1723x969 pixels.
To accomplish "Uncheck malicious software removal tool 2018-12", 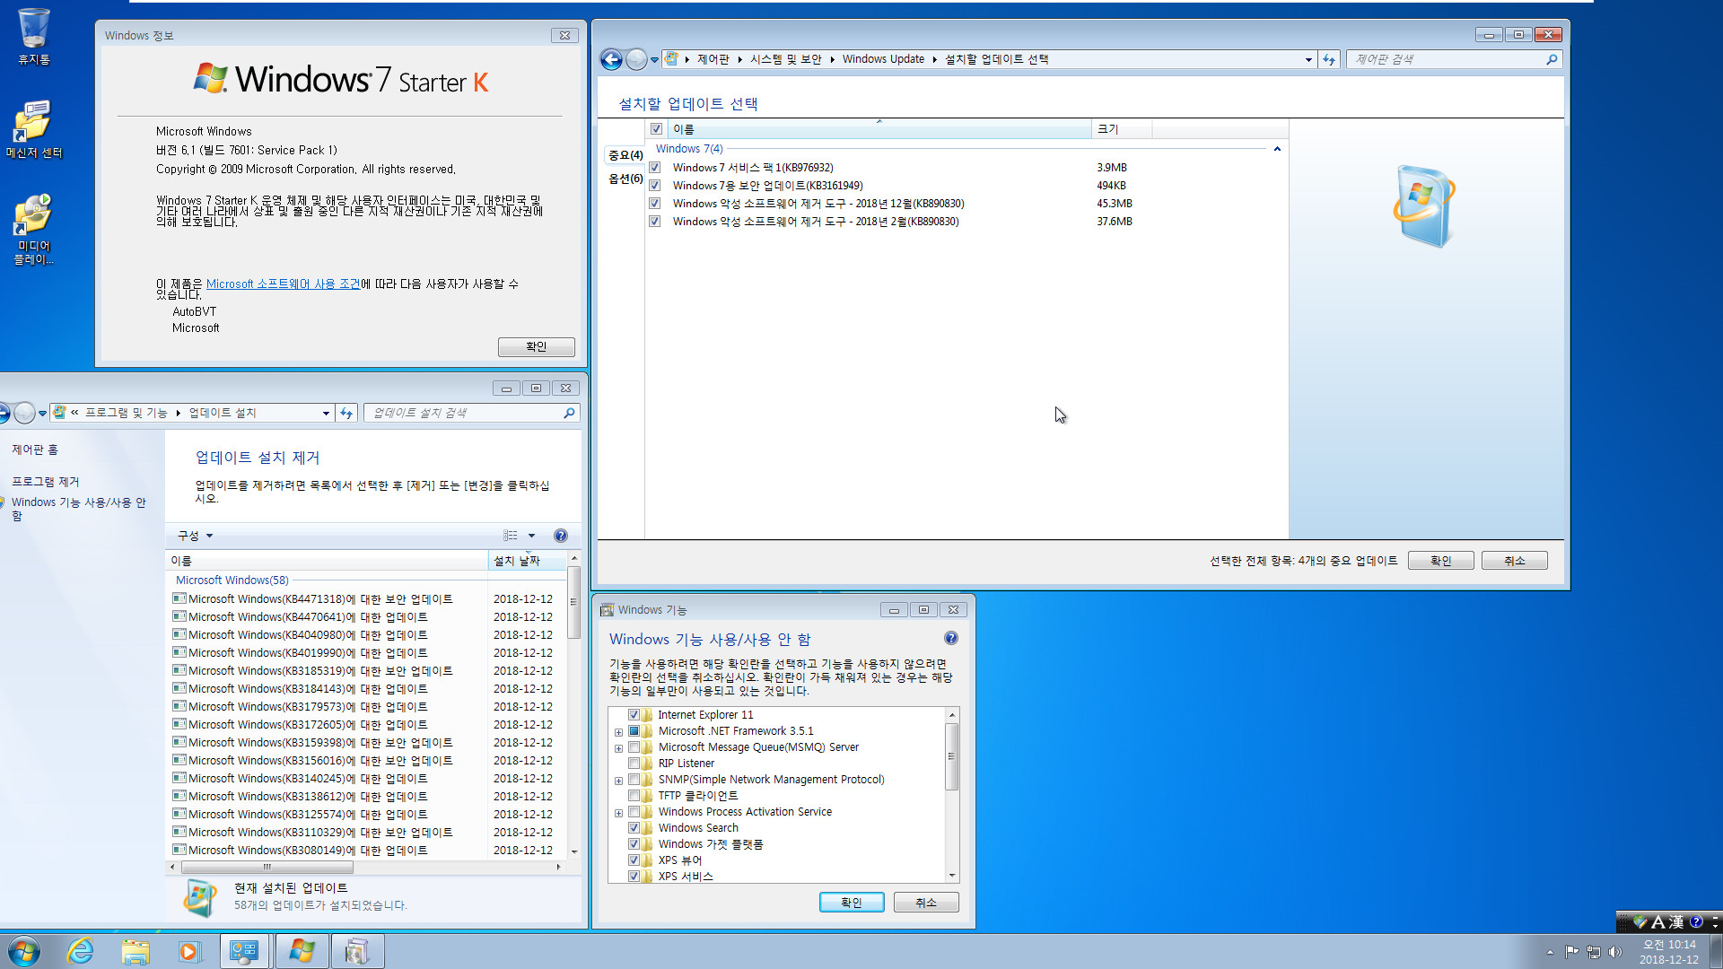I will tap(655, 204).
